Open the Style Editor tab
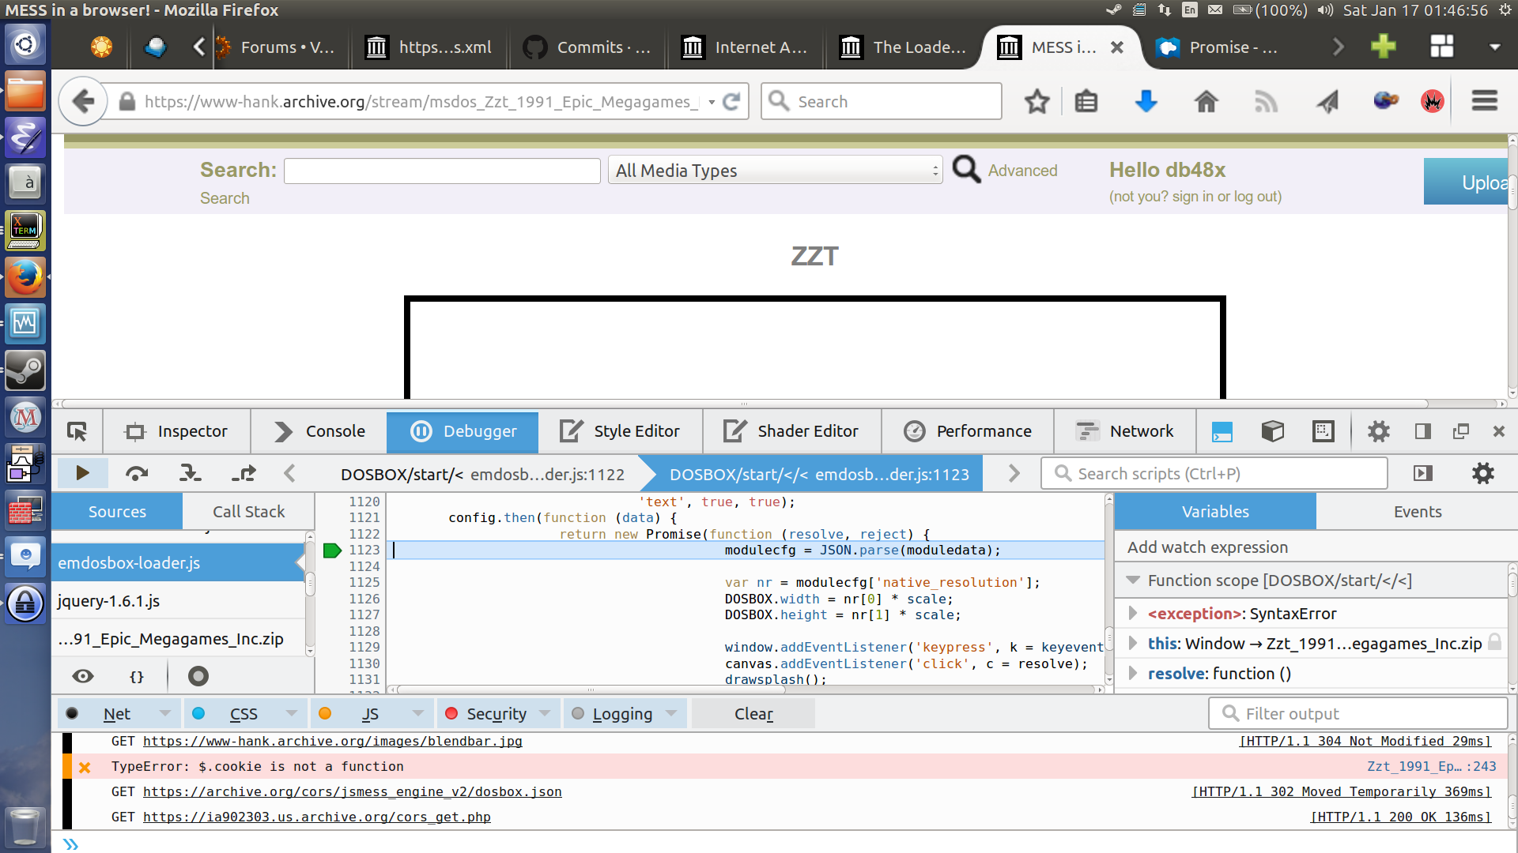Image resolution: width=1518 pixels, height=853 pixels. pos(620,431)
